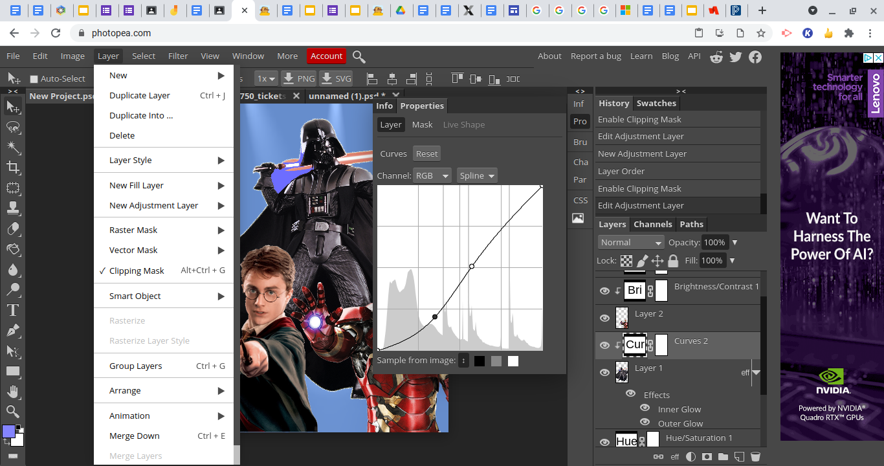Enable the Auto-Select checkbox

tap(34, 79)
